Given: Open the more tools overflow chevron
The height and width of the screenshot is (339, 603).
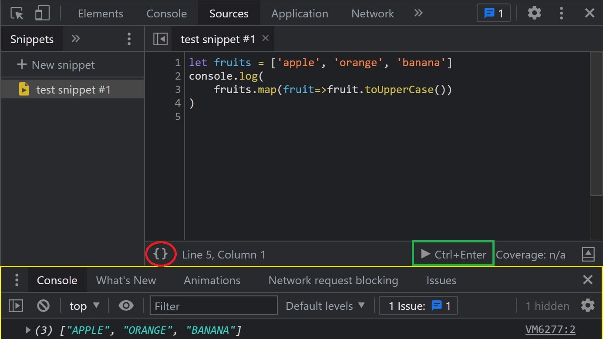Looking at the screenshot, I should [x=418, y=13].
